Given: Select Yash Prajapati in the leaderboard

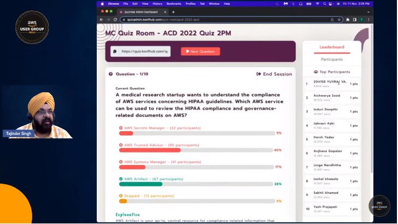Looking at the screenshot, I should point(332,209).
